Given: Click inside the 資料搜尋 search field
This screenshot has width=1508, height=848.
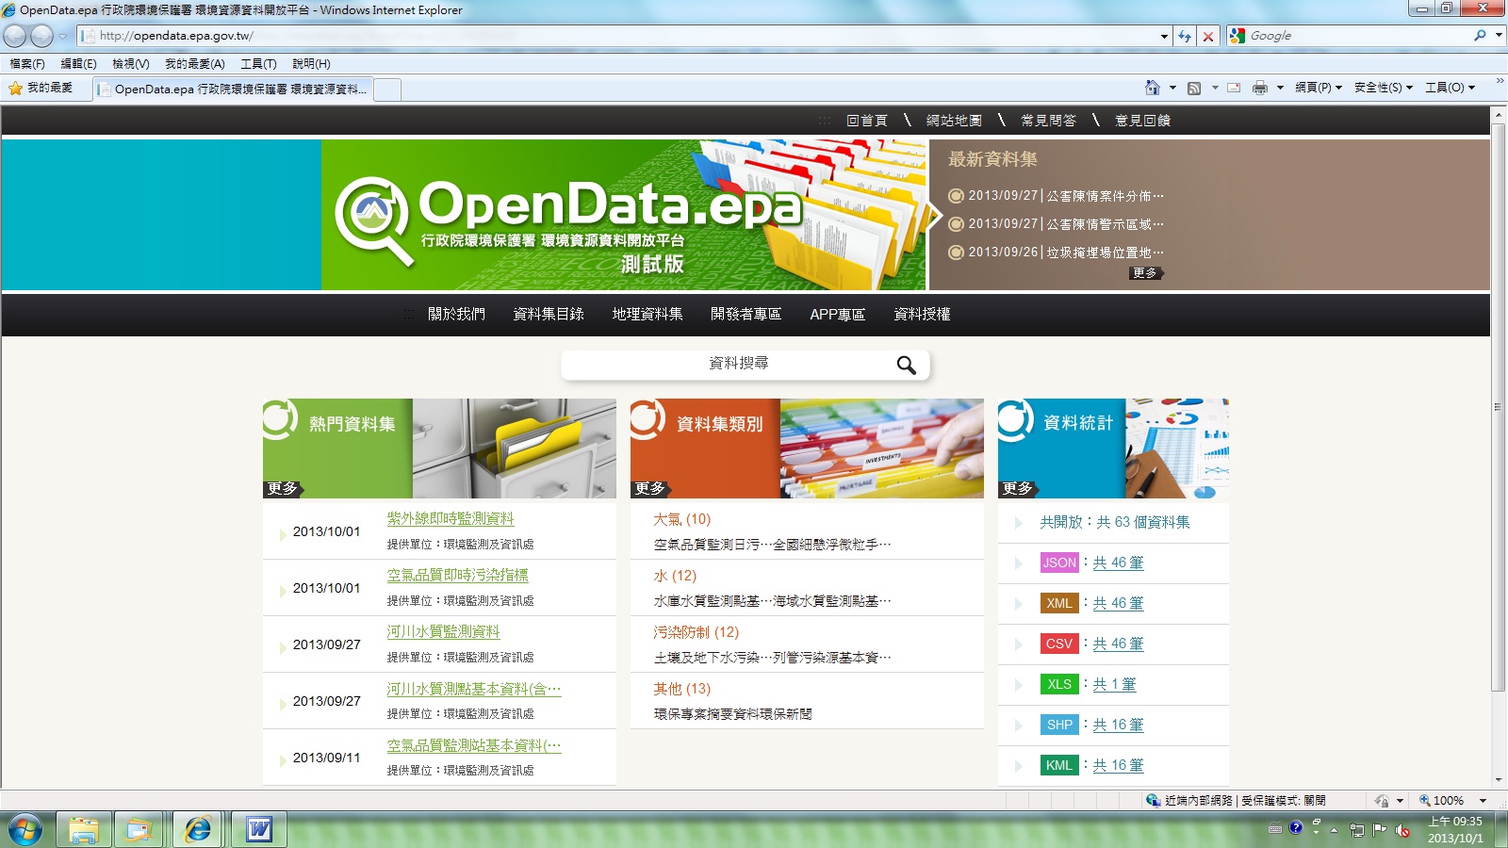Looking at the screenshot, I should pyautogui.click(x=738, y=364).
